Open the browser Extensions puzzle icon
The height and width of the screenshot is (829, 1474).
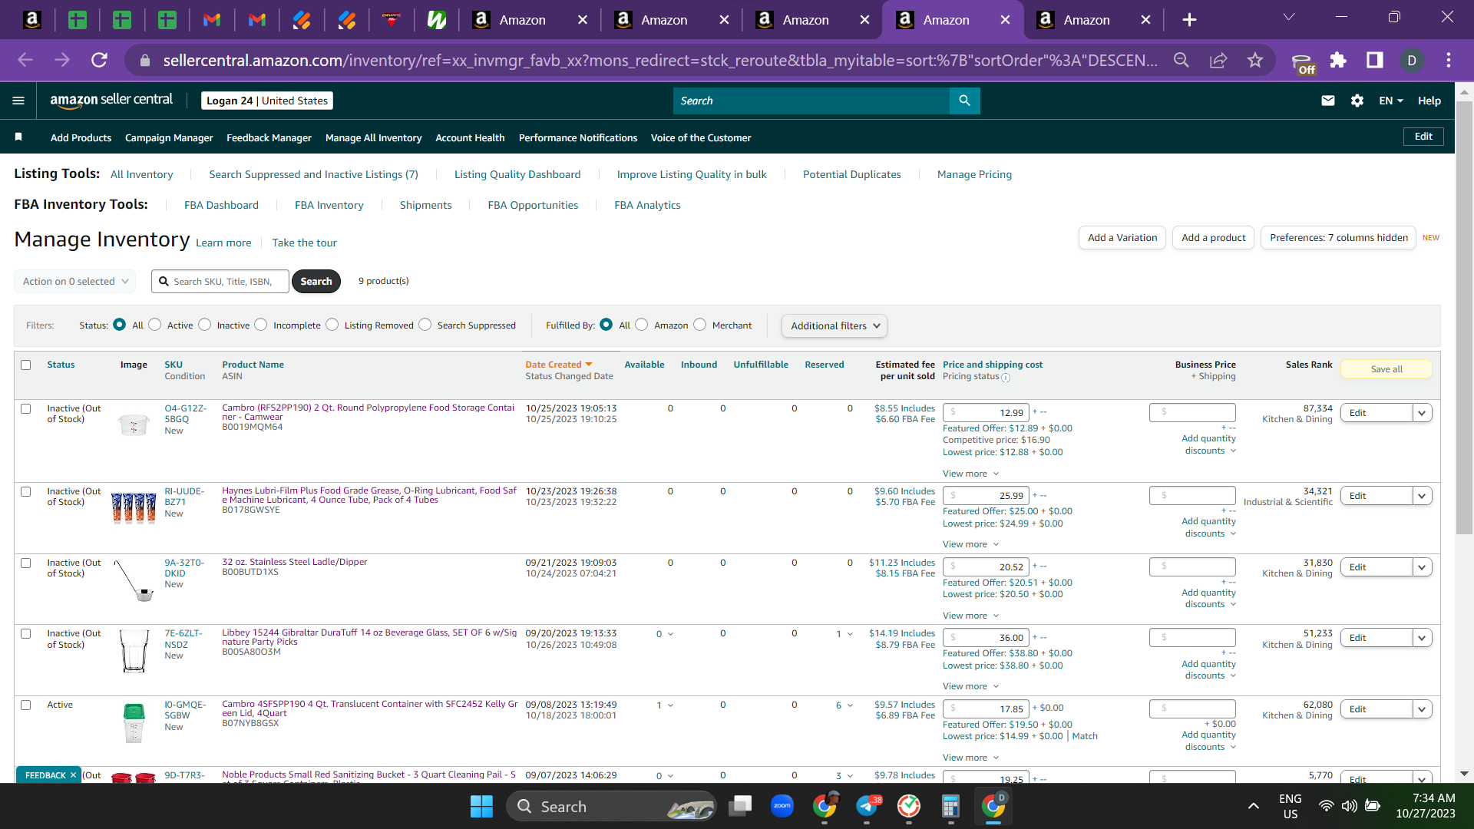pyautogui.click(x=1338, y=60)
